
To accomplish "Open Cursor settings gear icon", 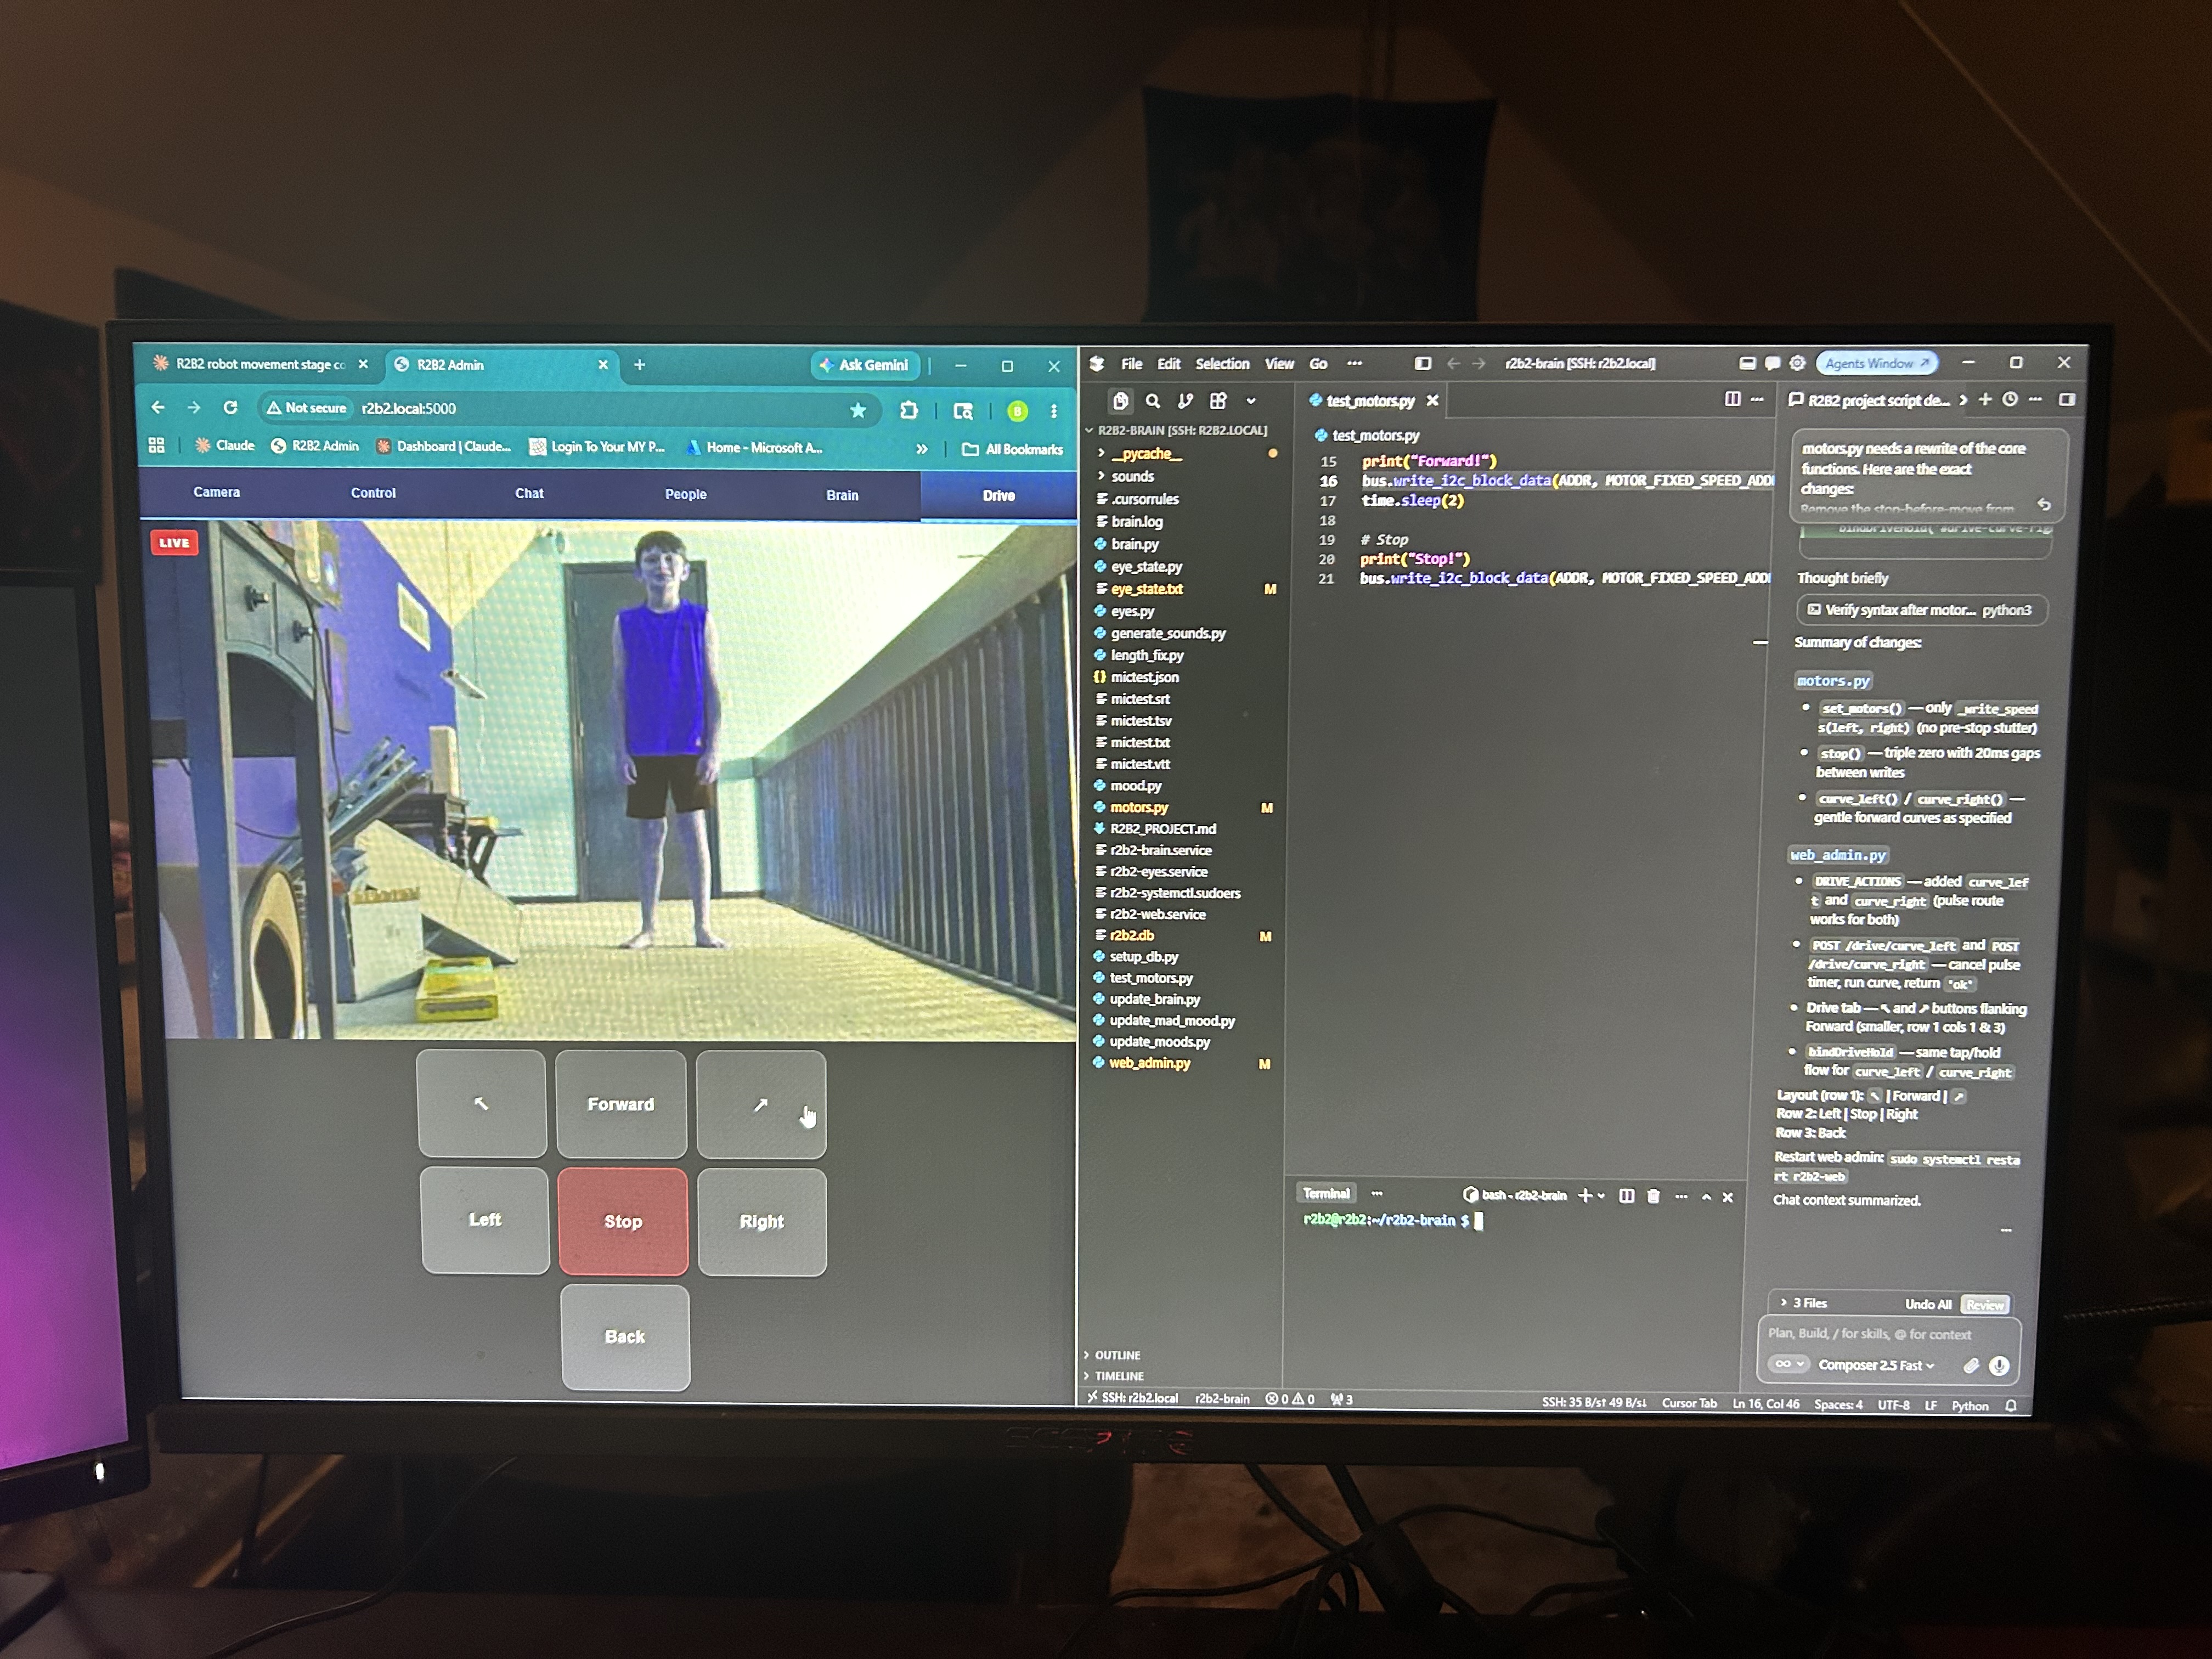I will 1797,363.
